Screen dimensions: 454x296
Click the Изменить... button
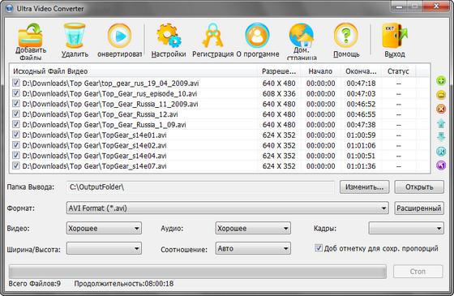click(x=364, y=187)
